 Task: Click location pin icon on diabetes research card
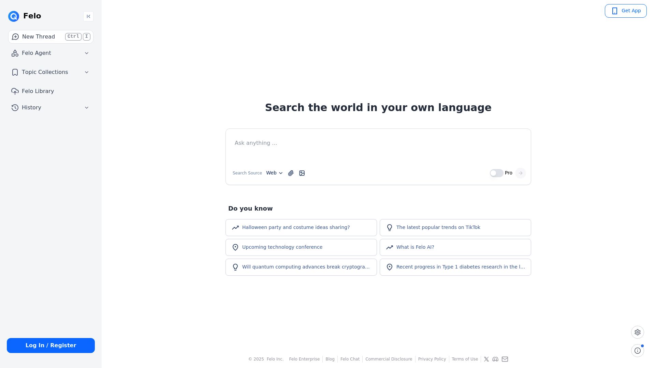coord(390,267)
